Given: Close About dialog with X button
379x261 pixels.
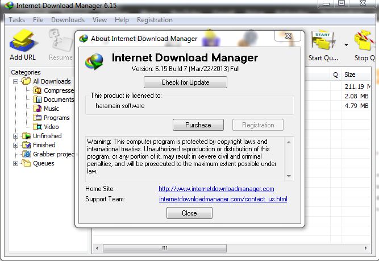Looking at the screenshot, I should coord(288,36).
